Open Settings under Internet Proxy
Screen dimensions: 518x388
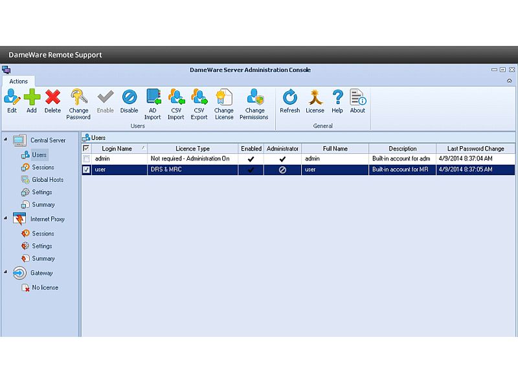point(37,246)
